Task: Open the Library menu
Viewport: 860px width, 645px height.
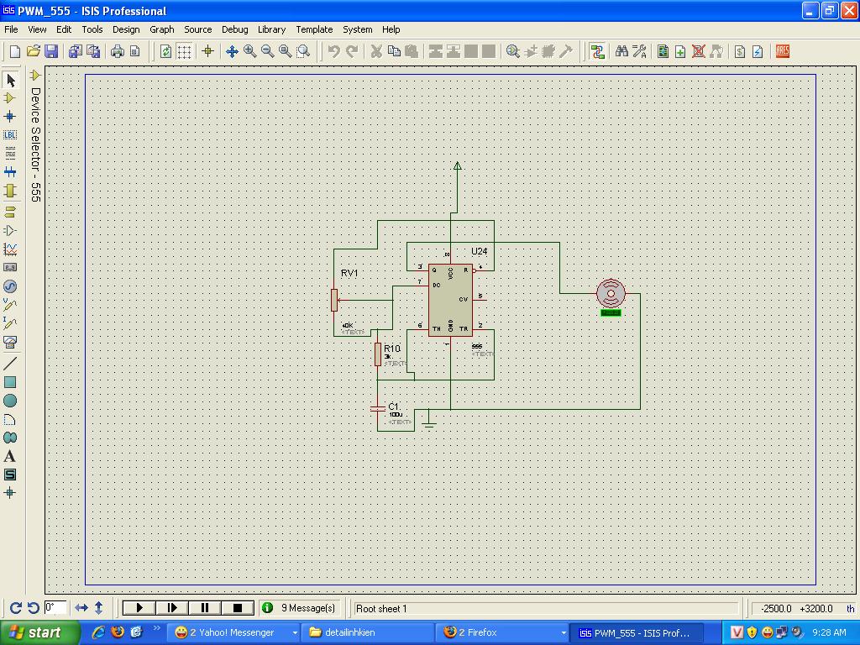Action: 271,29
